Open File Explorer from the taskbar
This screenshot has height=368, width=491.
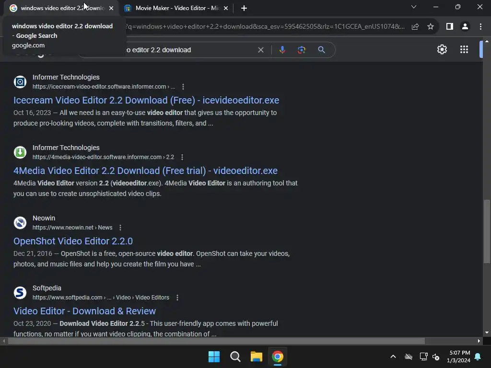pos(257,356)
